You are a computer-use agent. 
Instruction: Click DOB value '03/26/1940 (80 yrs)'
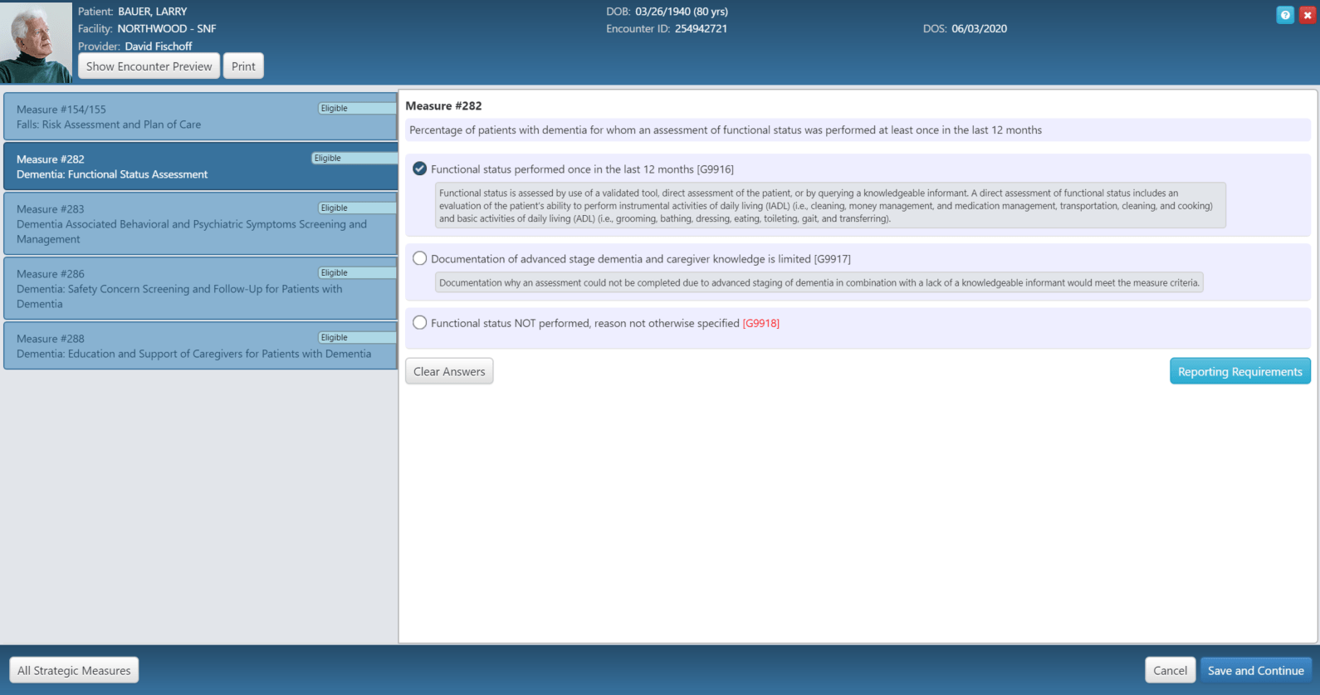[682, 12]
